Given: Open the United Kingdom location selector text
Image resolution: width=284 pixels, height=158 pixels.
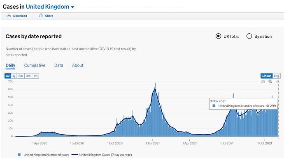Looking at the screenshot, I should (x=47, y=7).
